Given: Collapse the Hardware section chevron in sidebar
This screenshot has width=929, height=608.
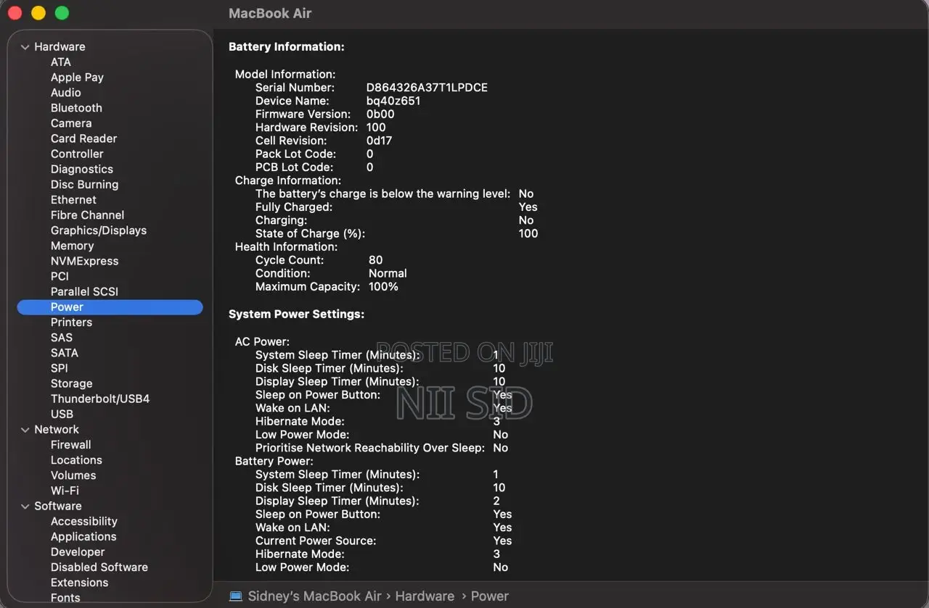Looking at the screenshot, I should 25,47.
